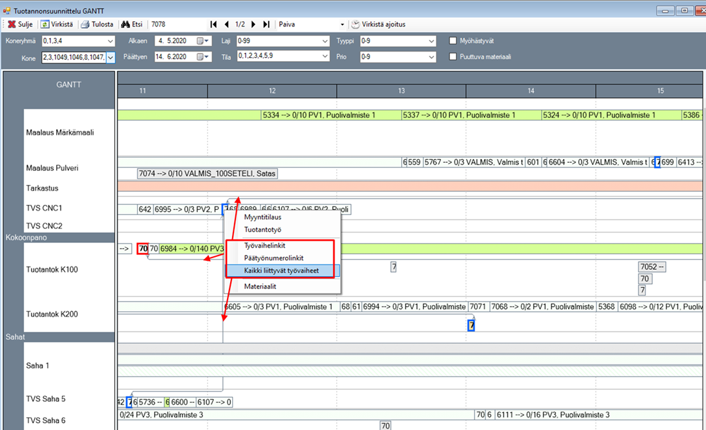This screenshot has width=706, height=430.
Task: Select day 12 in the timeline header
Action: [272, 91]
